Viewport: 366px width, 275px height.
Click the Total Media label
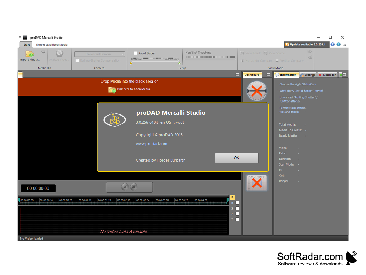coord(287,125)
